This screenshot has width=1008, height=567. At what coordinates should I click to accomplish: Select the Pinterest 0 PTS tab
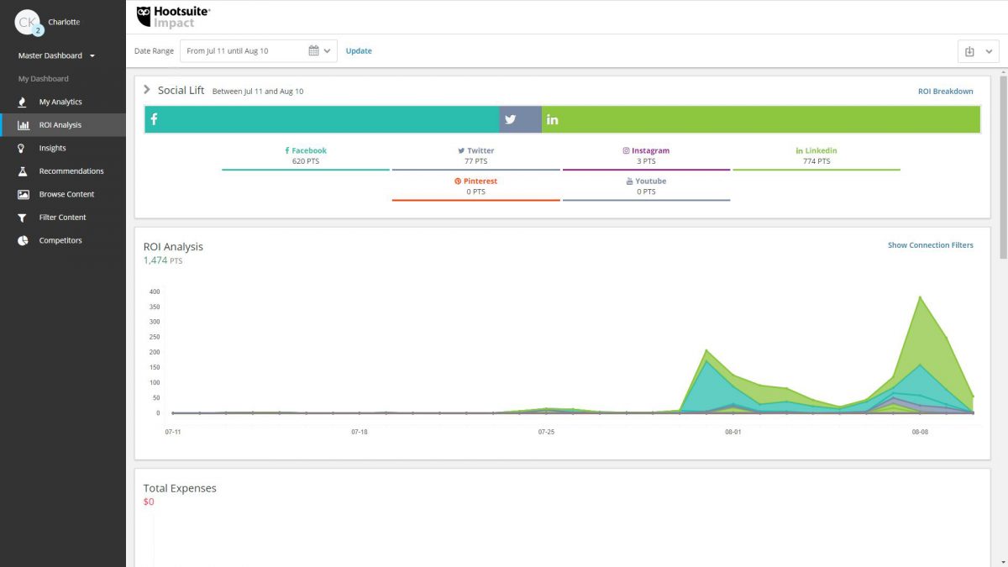tap(475, 186)
